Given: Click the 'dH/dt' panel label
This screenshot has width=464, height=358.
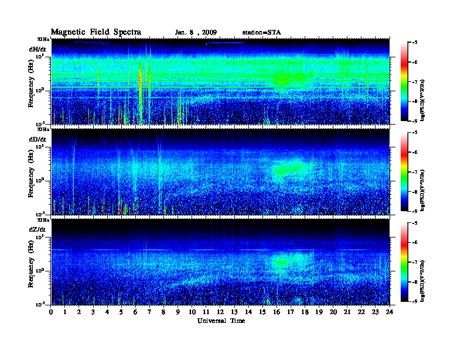Looking at the screenshot, I should (x=37, y=49).
